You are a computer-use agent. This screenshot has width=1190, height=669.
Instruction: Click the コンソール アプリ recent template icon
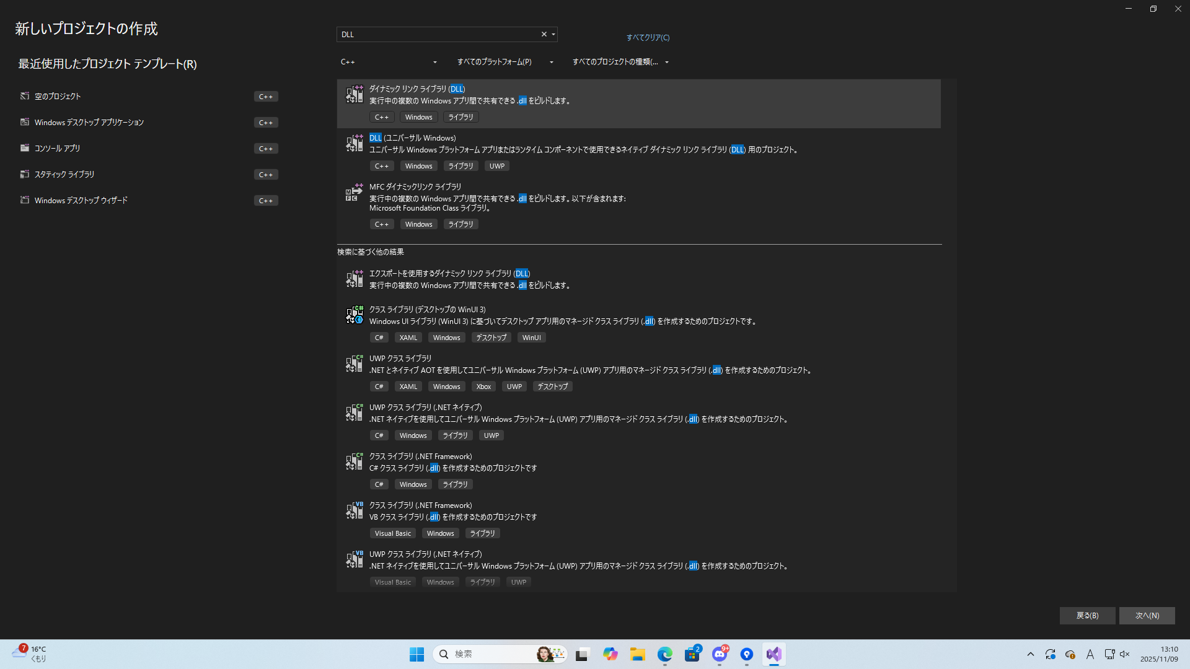(x=25, y=148)
